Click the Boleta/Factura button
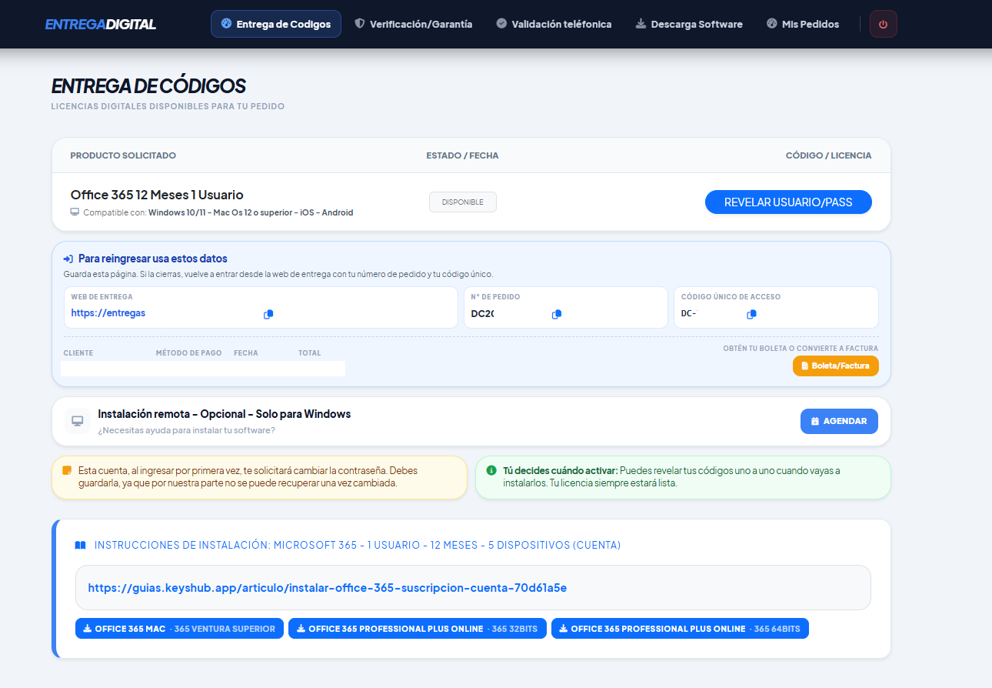The height and width of the screenshot is (688, 992). pyautogui.click(x=835, y=366)
